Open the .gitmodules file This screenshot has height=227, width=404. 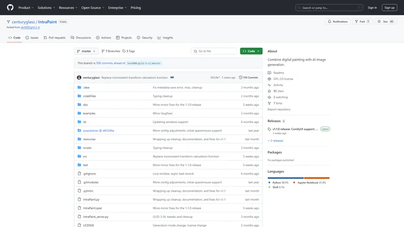91,182
